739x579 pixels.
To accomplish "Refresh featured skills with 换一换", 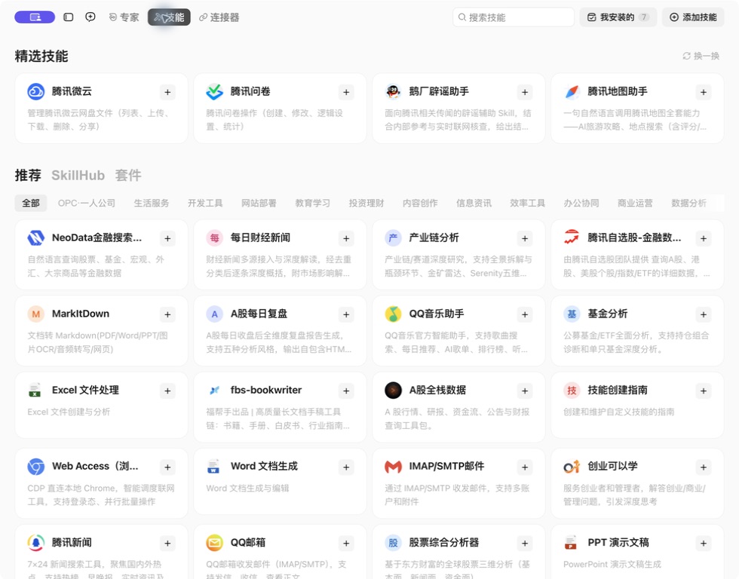I will pos(701,56).
